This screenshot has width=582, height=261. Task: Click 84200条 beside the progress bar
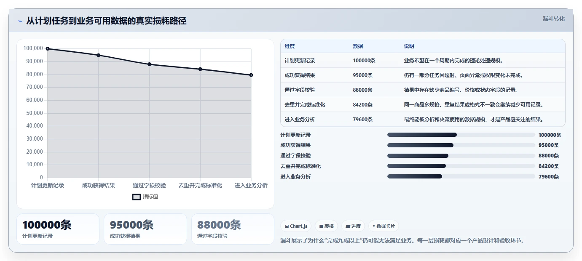point(549,166)
